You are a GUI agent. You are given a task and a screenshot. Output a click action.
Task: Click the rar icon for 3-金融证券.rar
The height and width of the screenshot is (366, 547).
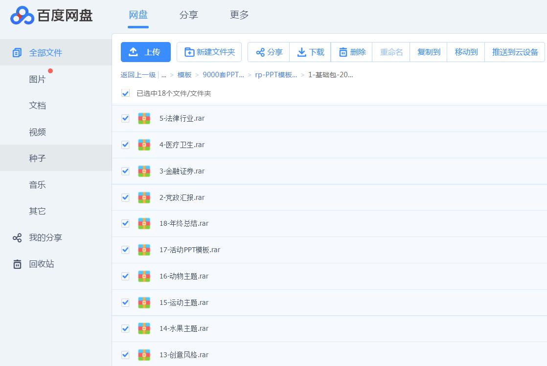pyautogui.click(x=144, y=171)
